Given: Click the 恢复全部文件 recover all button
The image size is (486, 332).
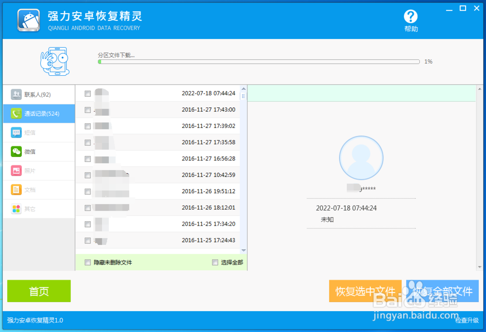Looking at the screenshot, I should (442, 291).
